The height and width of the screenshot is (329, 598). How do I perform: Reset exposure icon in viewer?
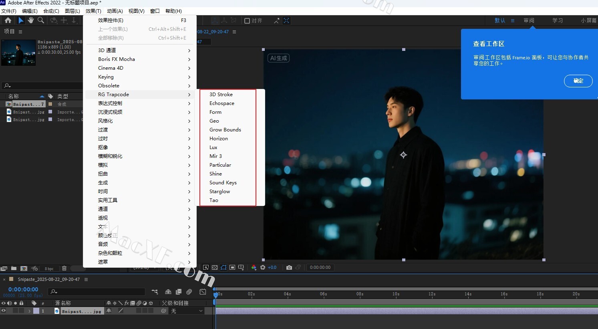point(263,267)
